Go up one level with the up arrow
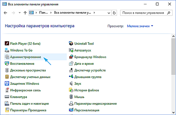 pos(25,13)
